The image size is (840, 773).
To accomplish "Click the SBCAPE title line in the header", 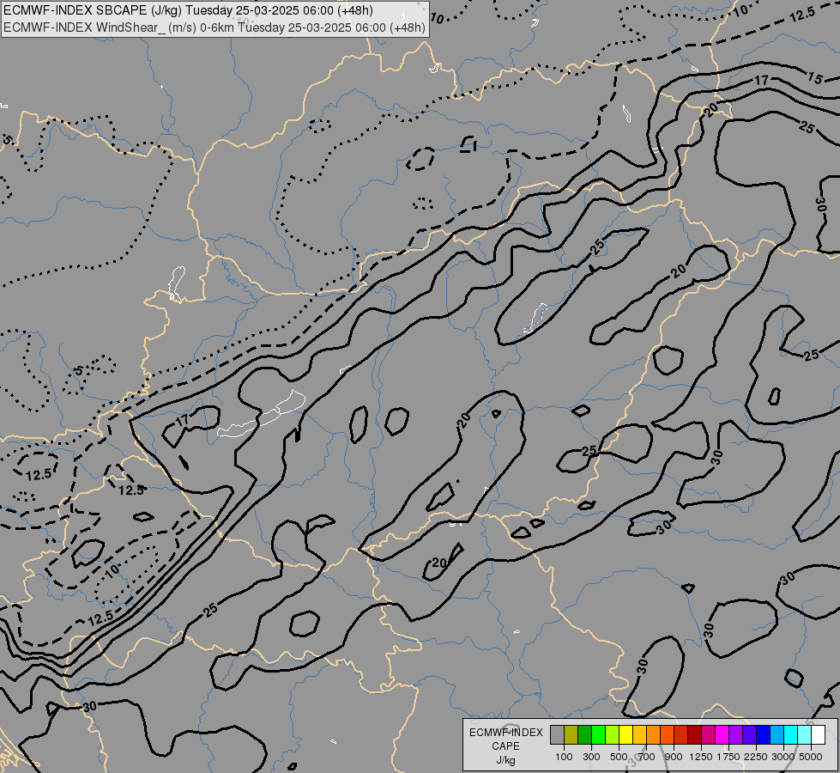I will (x=188, y=10).
